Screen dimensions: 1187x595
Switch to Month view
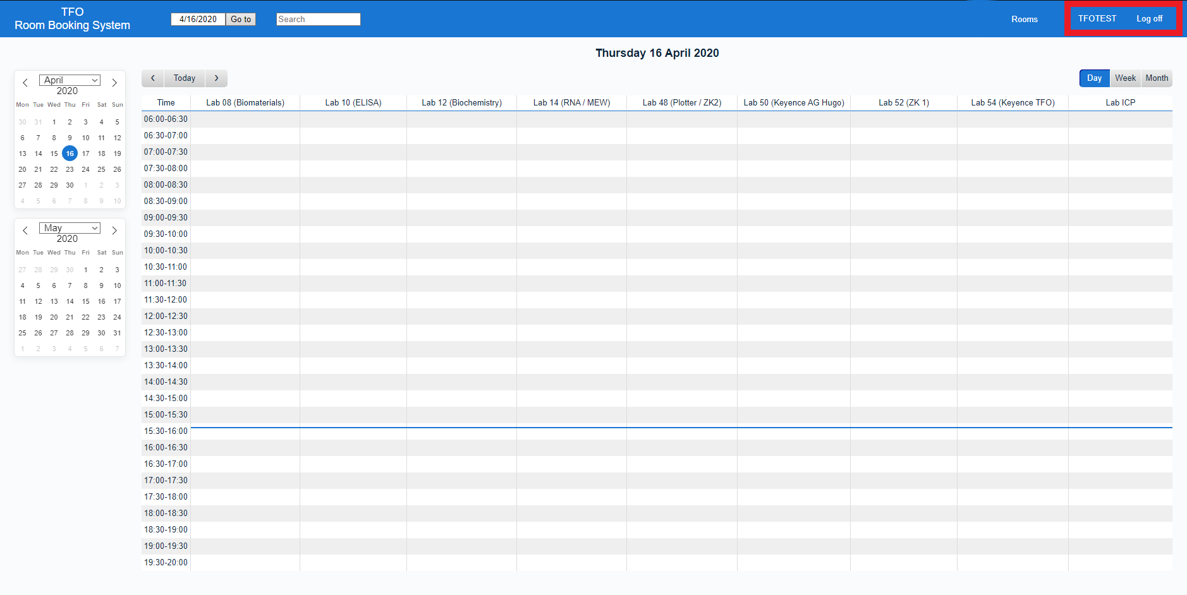click(1157, 78)
